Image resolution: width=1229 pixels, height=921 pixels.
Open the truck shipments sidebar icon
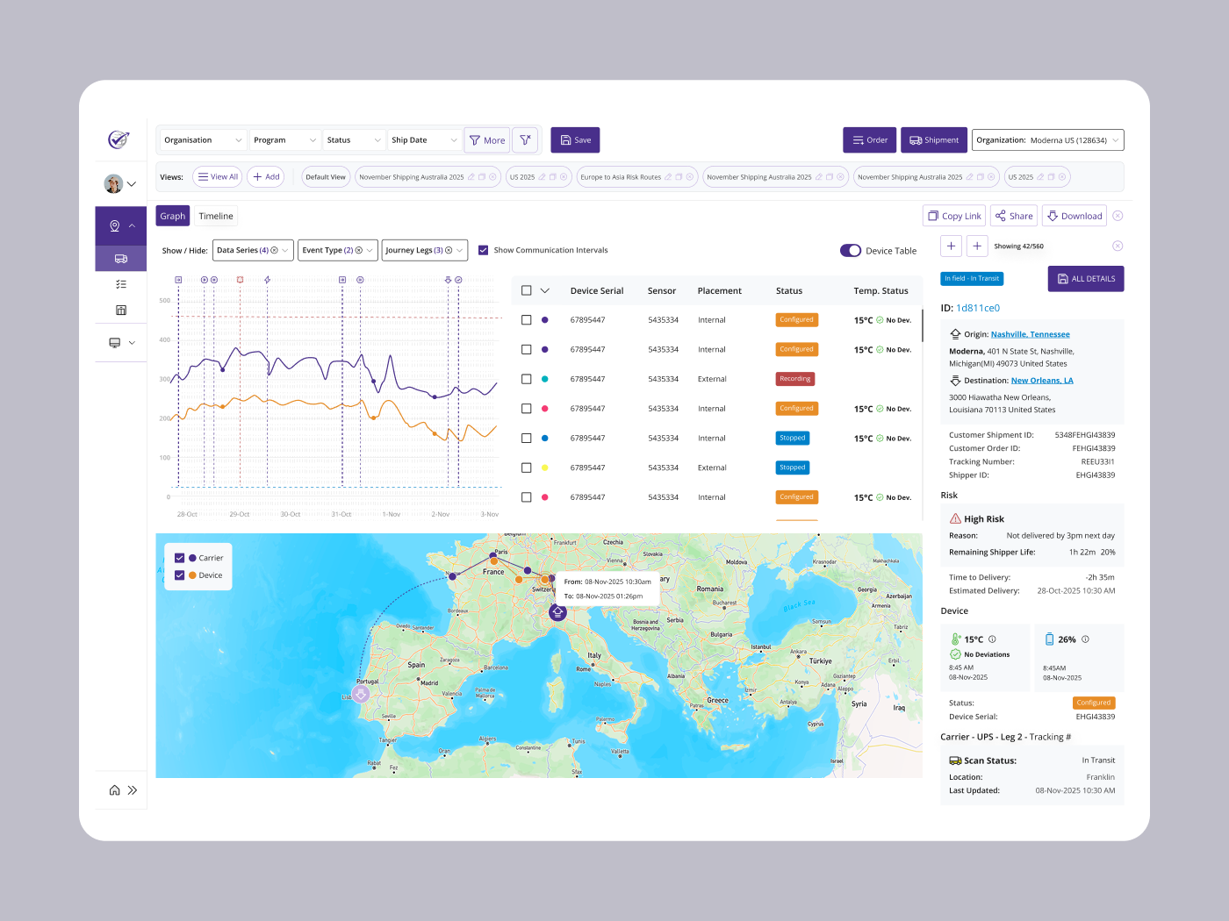[x=121, y=259]
